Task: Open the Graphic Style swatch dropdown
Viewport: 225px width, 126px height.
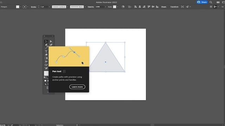Action: pyautogui.click(x=118, y=7)
